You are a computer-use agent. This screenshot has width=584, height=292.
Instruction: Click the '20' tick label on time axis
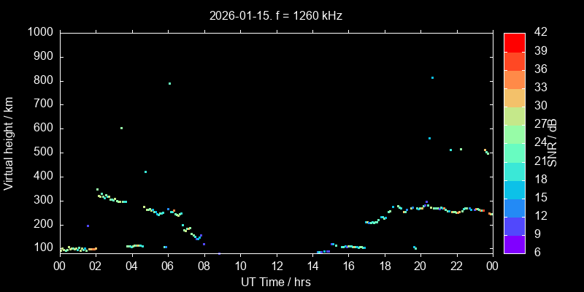click(420, 267)
